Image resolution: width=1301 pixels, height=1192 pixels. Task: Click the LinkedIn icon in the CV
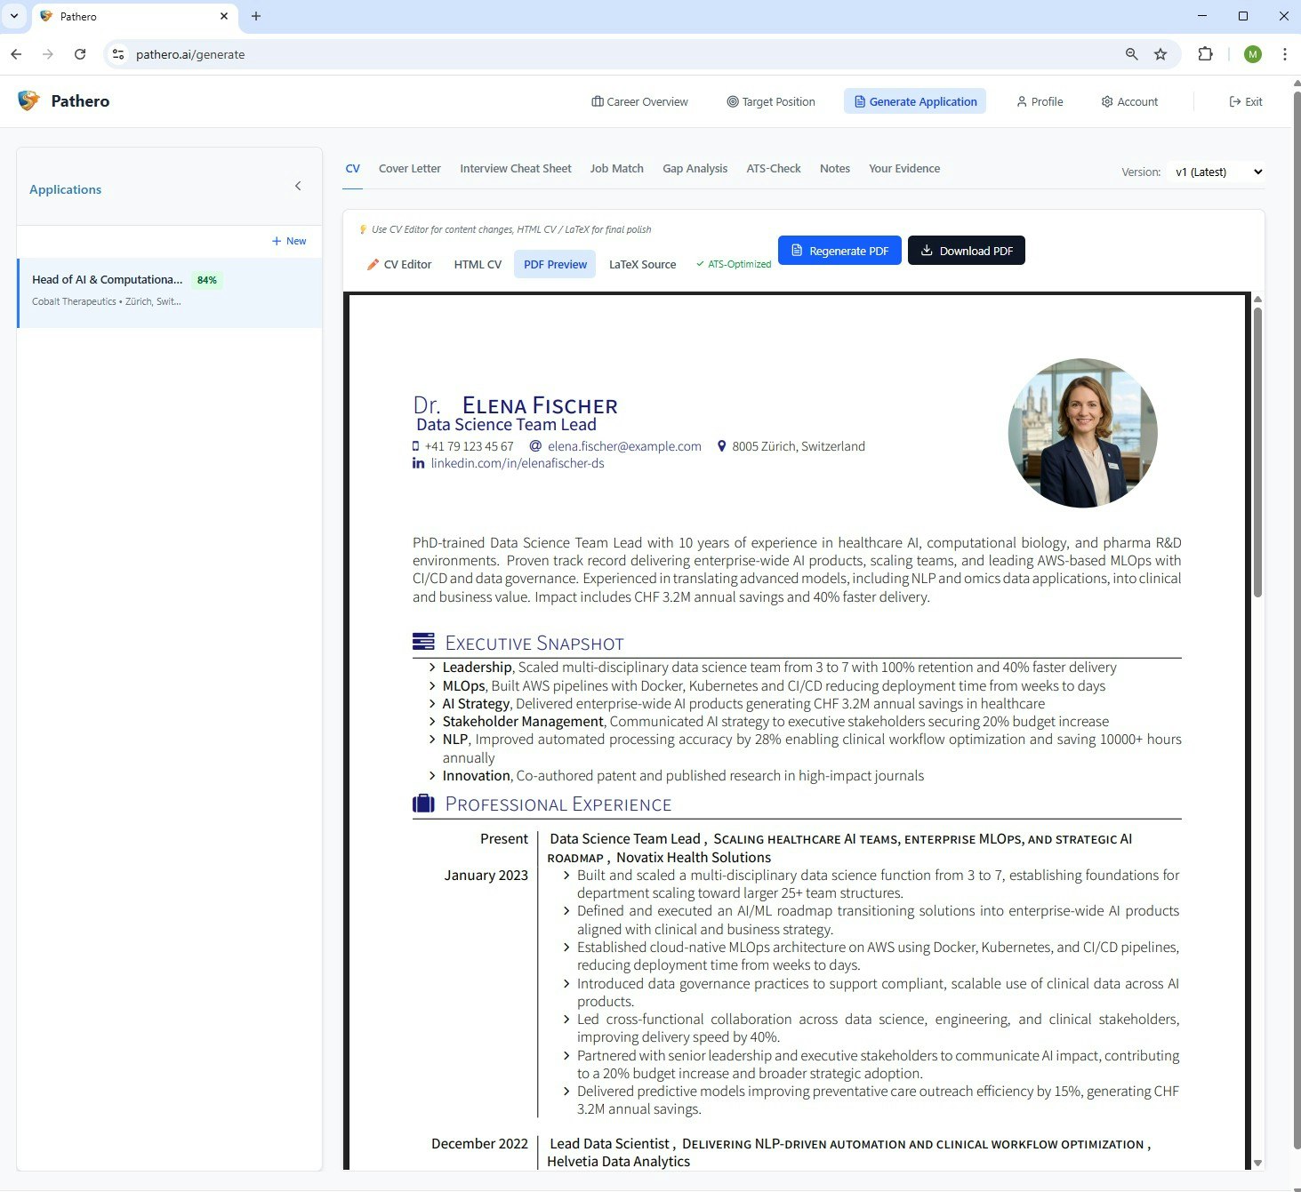[418, 463]
